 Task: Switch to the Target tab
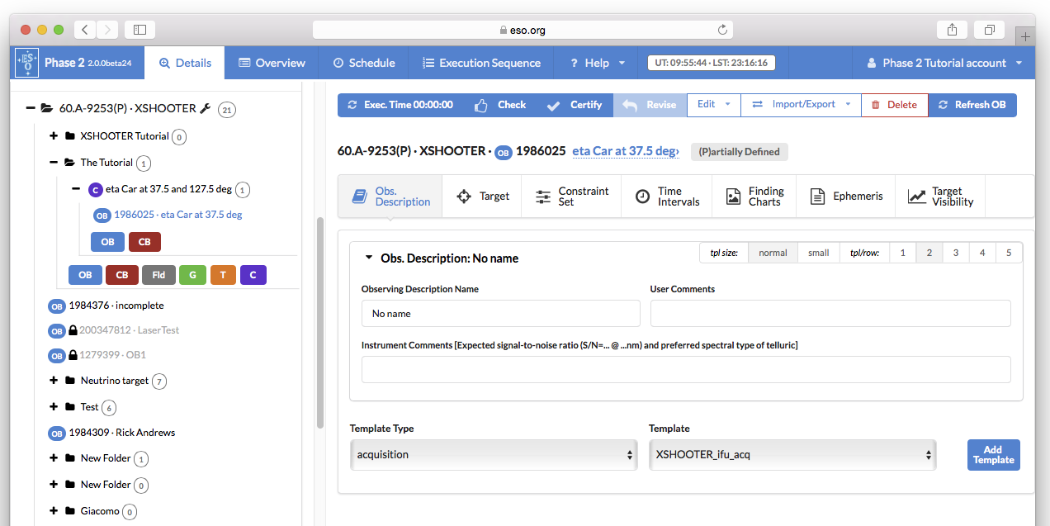click(482, 197)
